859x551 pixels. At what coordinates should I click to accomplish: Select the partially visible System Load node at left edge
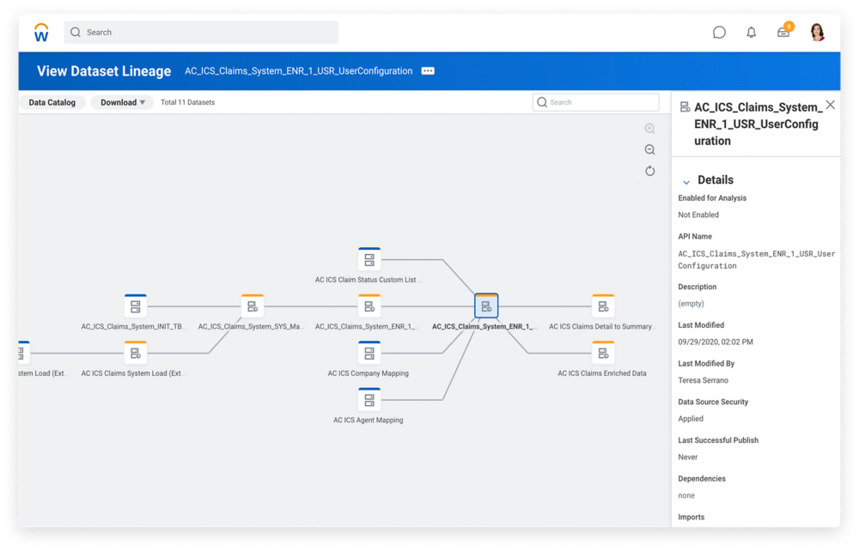24,353
